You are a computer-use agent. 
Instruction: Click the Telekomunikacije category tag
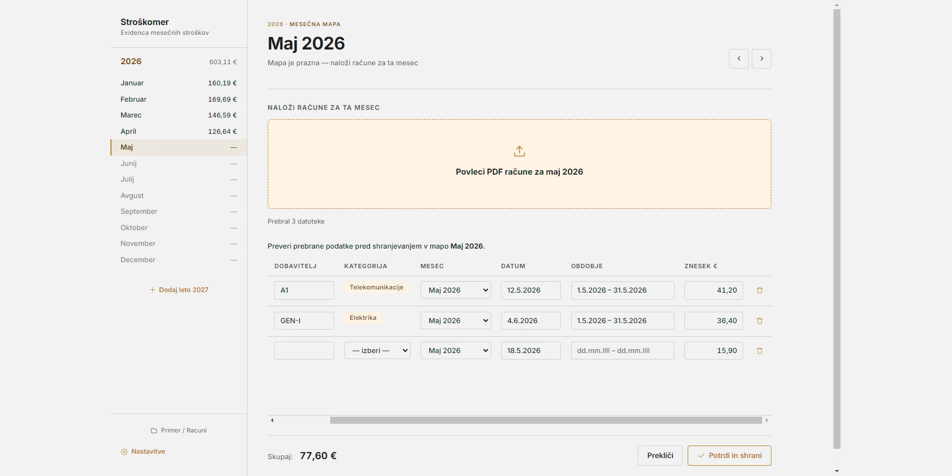coord(376,287)
